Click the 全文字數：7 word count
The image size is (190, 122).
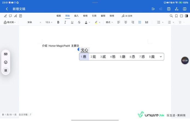25,115
